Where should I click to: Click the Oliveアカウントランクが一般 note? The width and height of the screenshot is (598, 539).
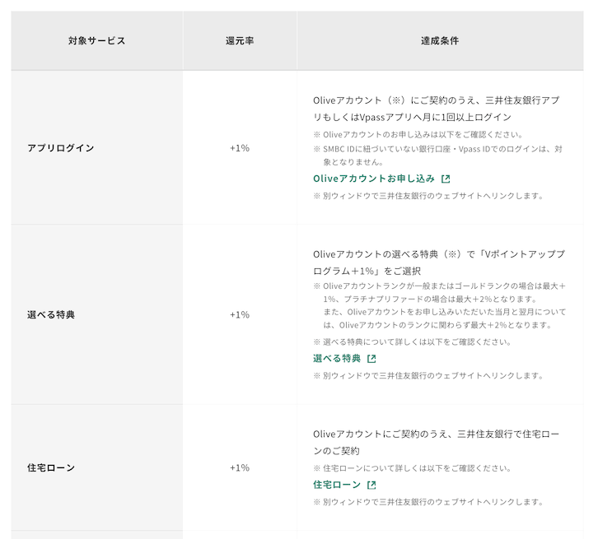click(x=440, y=305)
